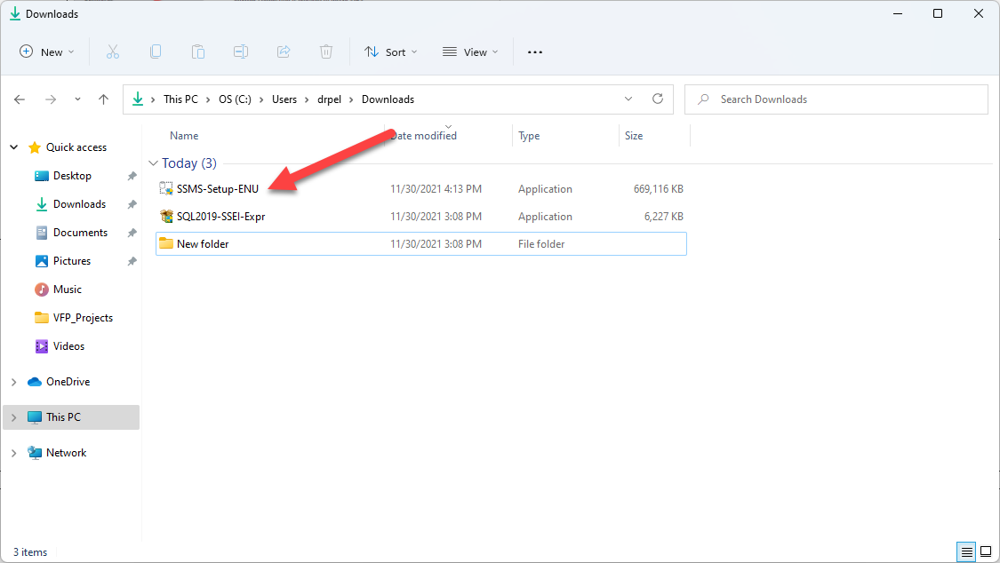
Task: Sort by the Date modified column header
Action: (423, 136)
